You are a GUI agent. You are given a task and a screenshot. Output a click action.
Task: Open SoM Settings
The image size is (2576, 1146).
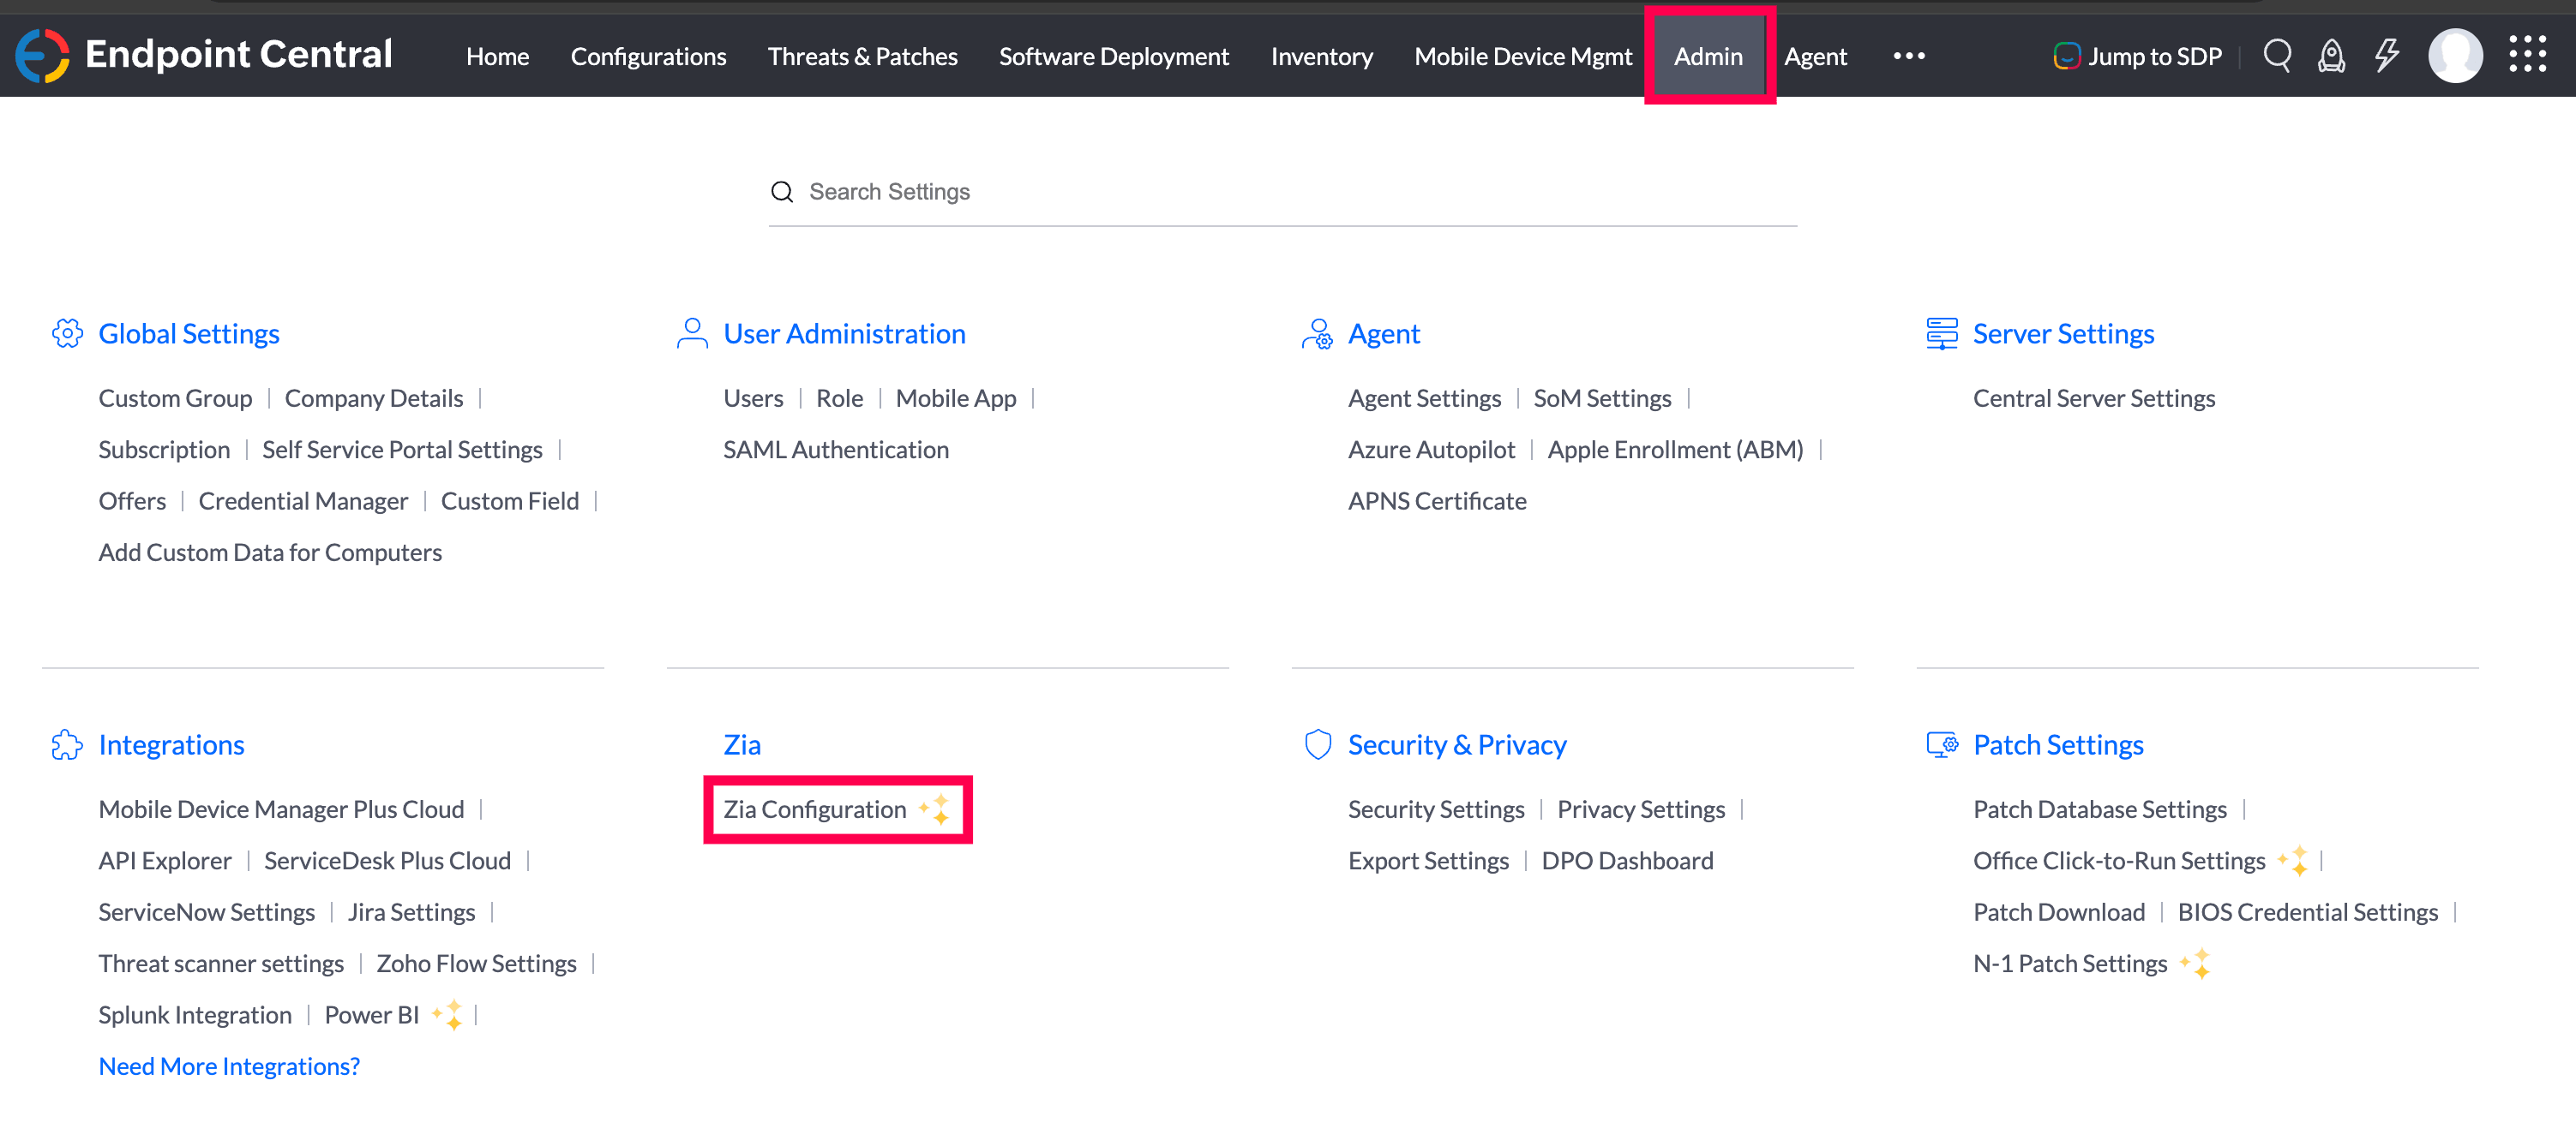click(1602, 397)
